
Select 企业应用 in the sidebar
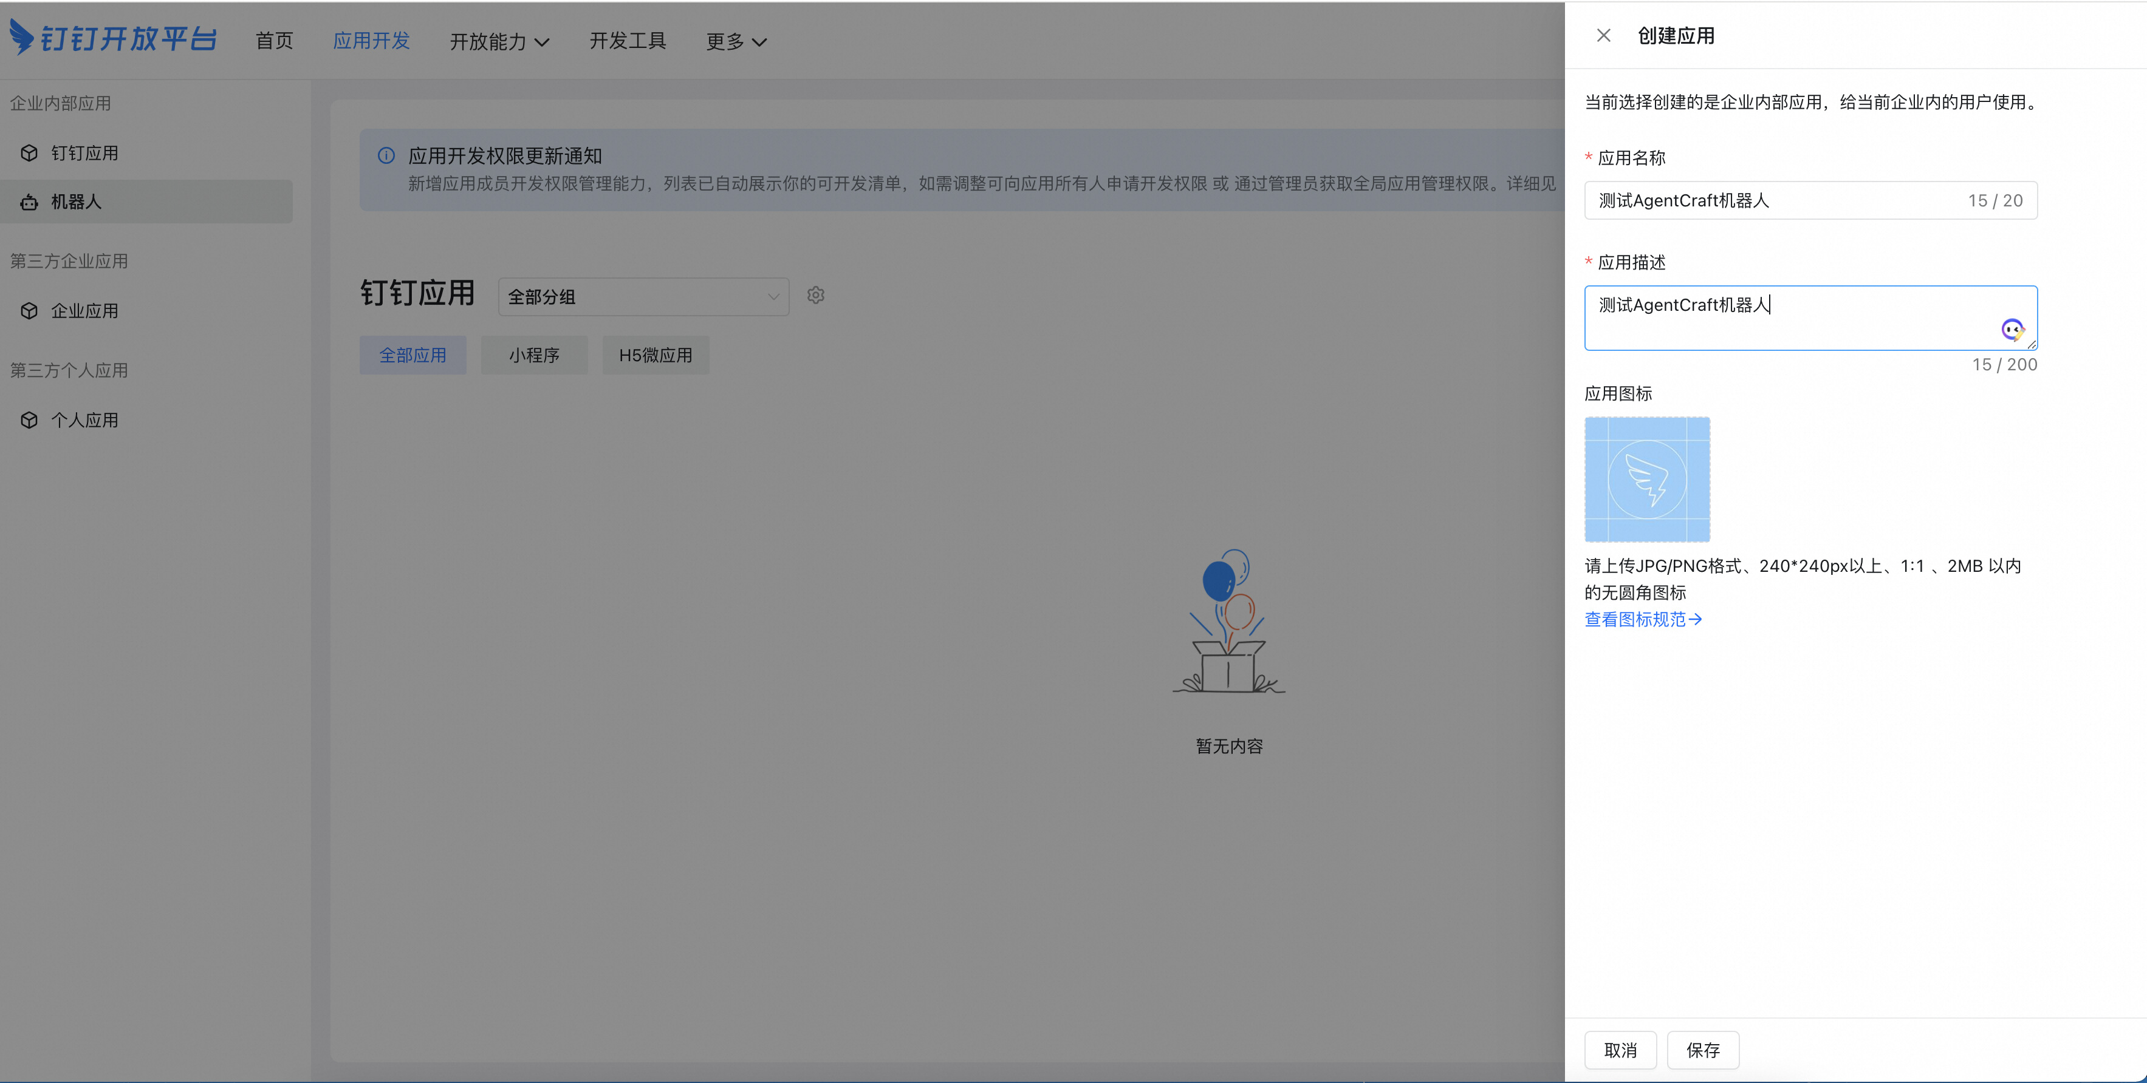[x=146, y=311]
